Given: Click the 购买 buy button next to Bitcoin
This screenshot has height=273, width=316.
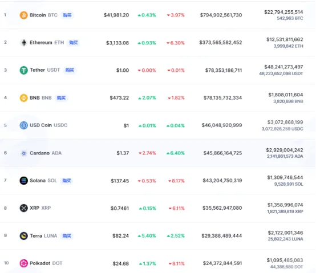Looking at the screenshot, I should coord(67,15).
